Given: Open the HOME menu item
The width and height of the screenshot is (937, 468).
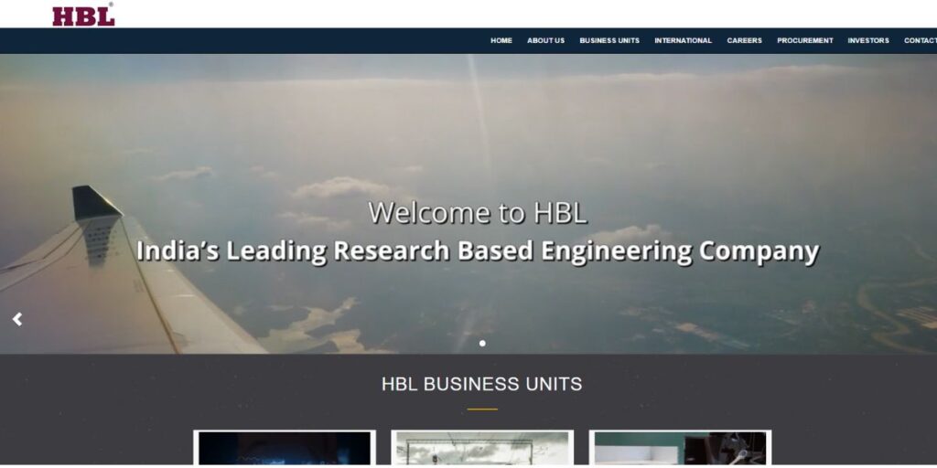Looking at the screenshot, I should (501, 40).
